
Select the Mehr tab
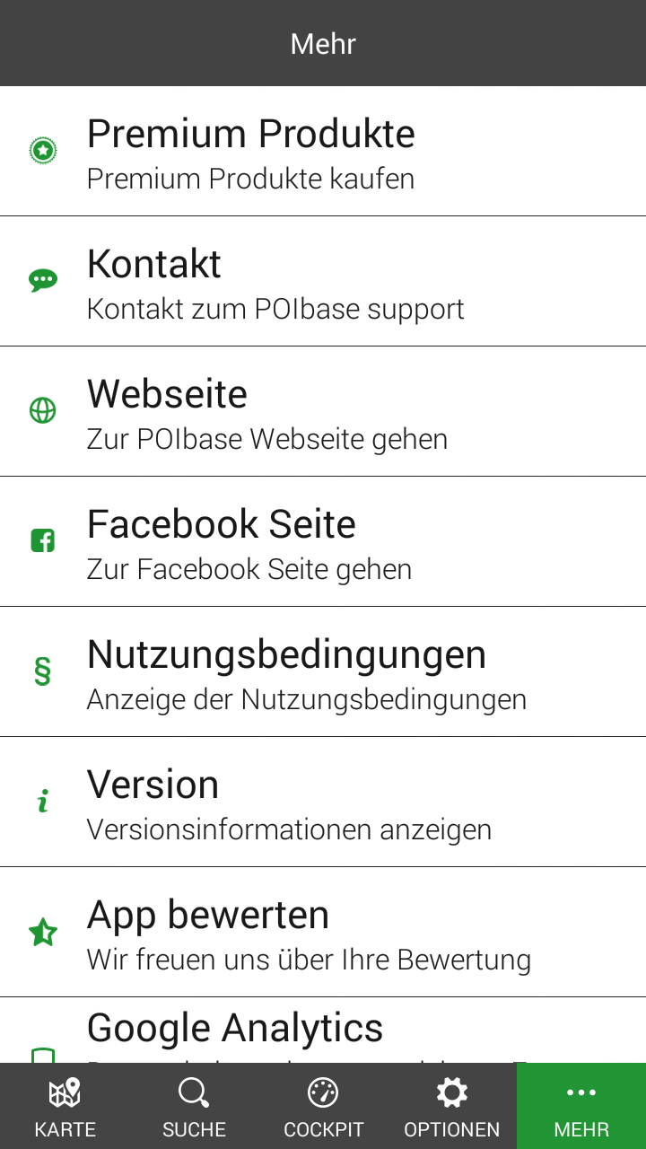[x=581, y=1107]
